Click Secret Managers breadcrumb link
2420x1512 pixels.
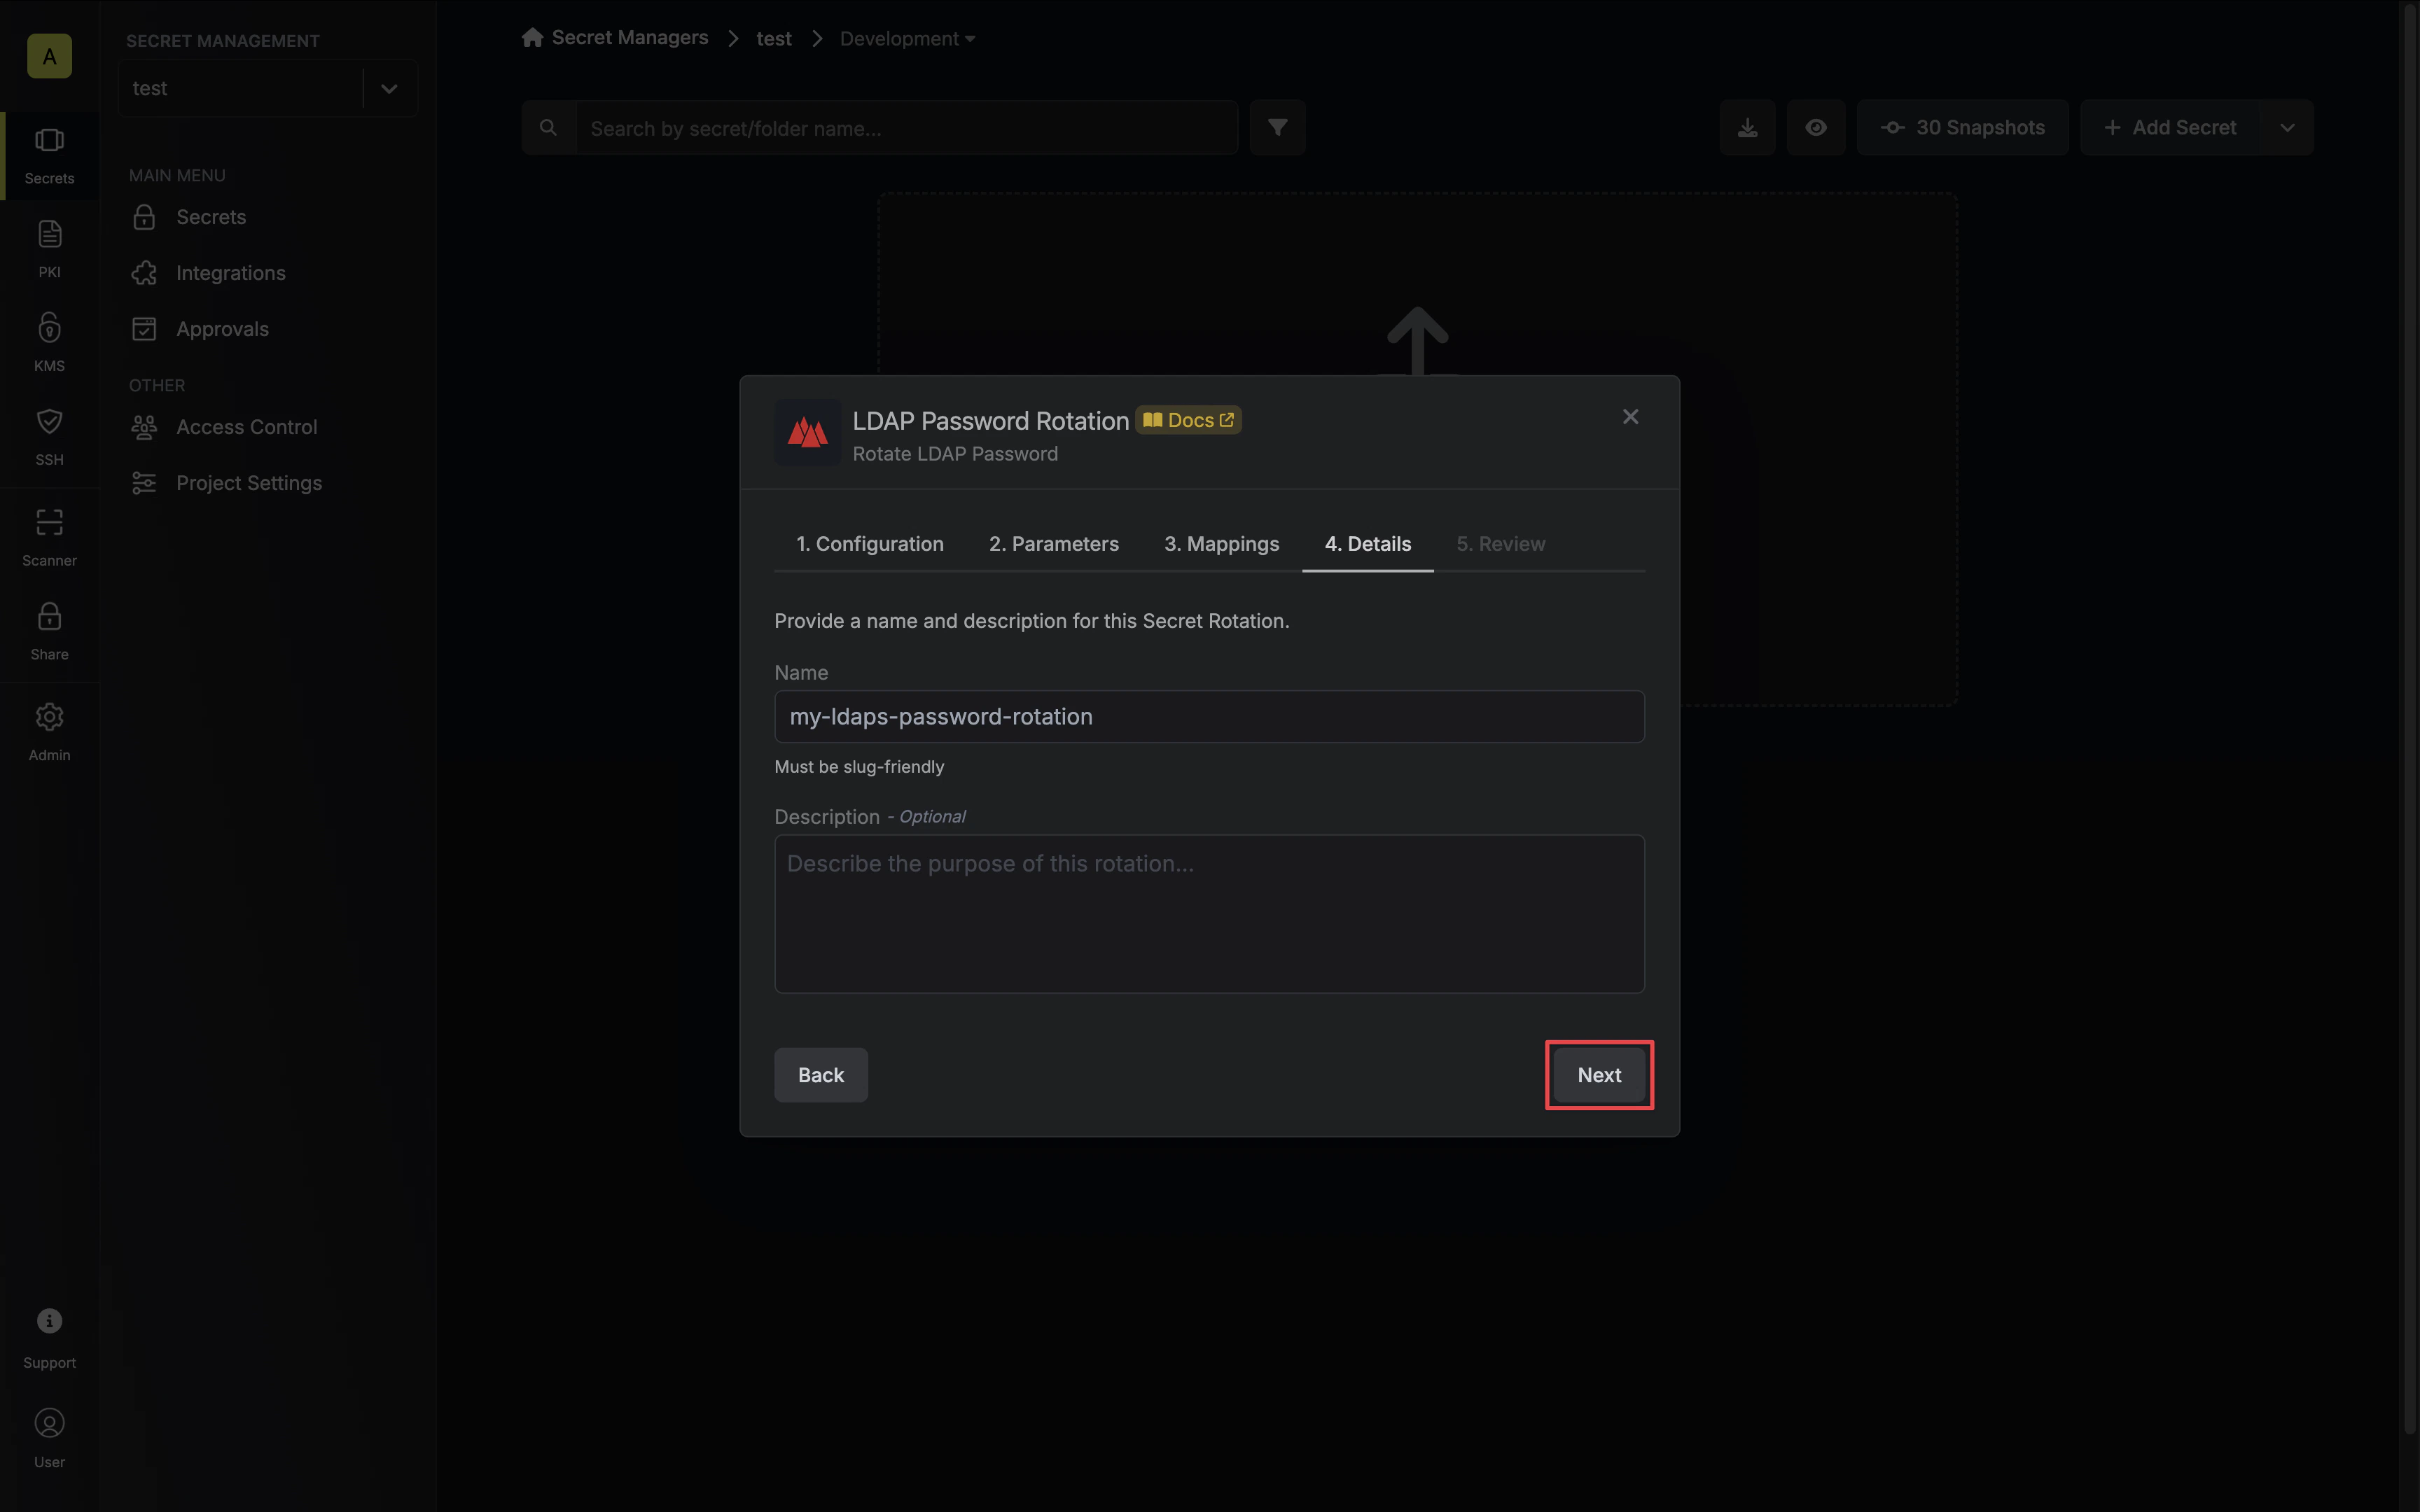pos(629,38)
